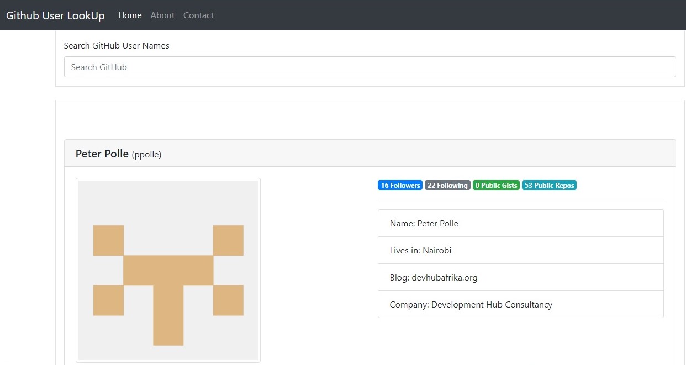The width and height of the screenshot is (686, 365).
Task: Select the (ppolle) username text
Action: [x=146, y=155]
